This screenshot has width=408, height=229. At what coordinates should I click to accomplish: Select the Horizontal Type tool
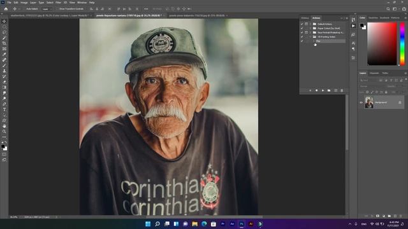point(4,109)
